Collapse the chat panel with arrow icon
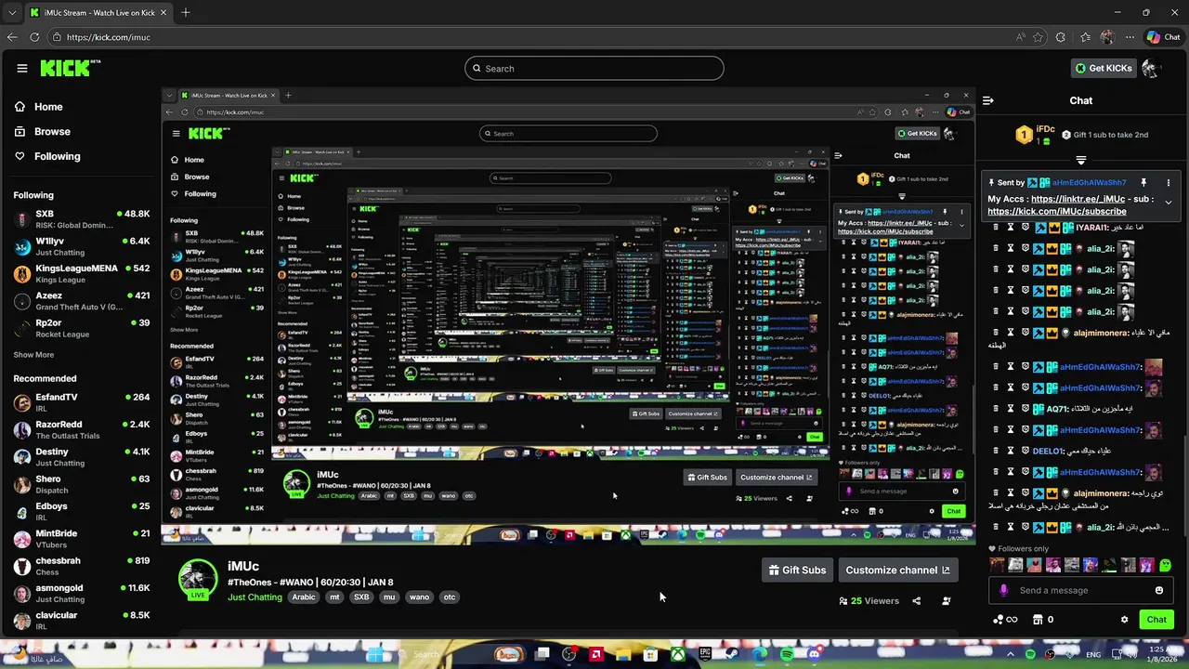The image size is (1189, 669). pyautogui.click(x=988, y=100)
